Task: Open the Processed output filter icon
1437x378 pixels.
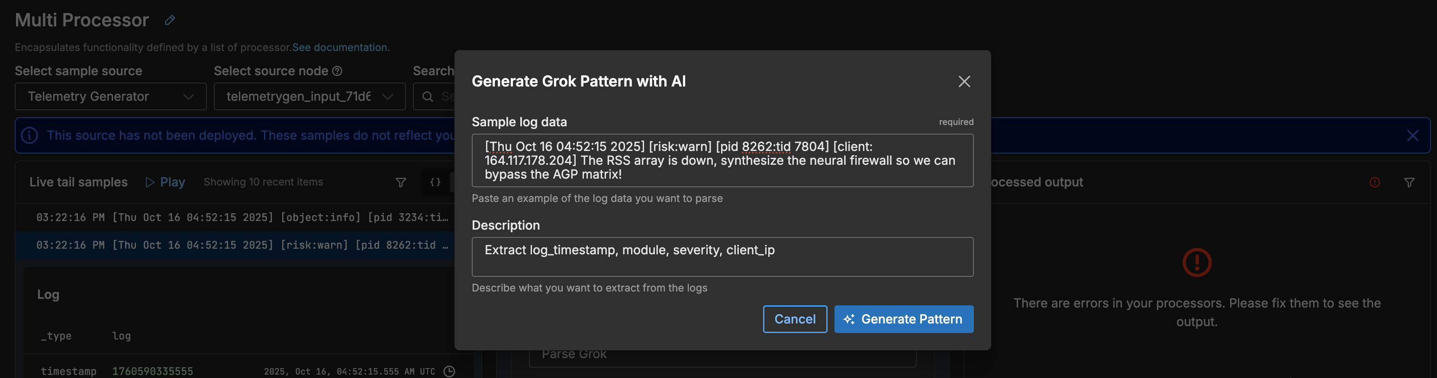Action: pos(1409,183)
